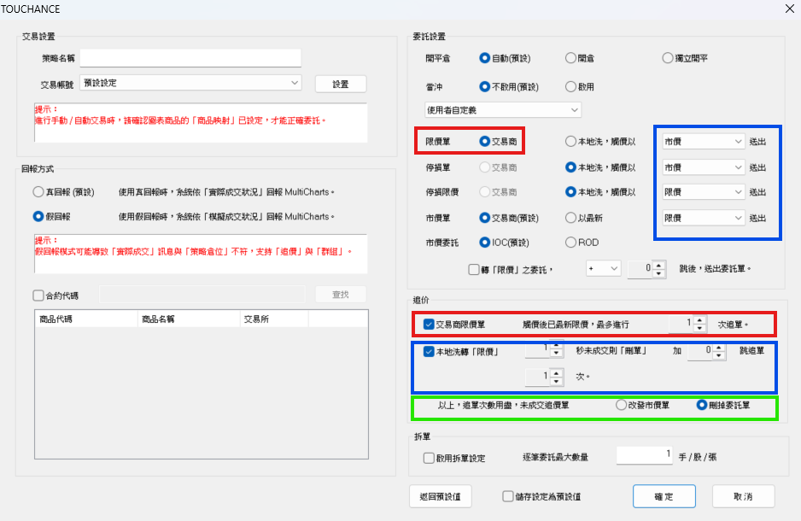Check the 儲存設定為預設值 checkbox
Viewport: 801px width, 521px height.
508,496
